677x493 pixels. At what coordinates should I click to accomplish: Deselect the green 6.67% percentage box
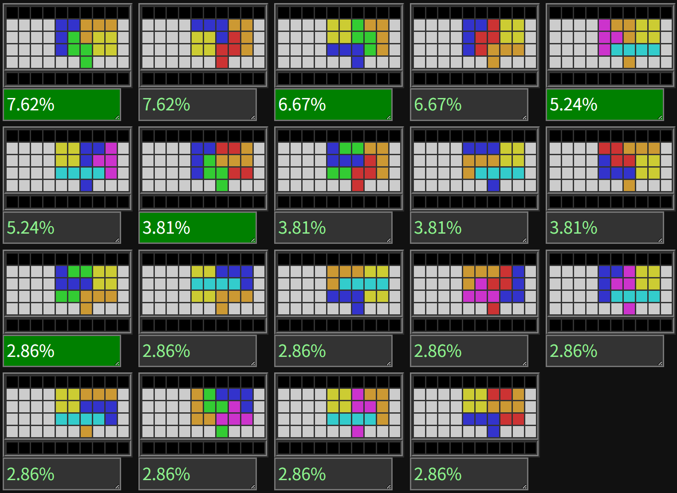pyautogui.click(x=333, y=105)
